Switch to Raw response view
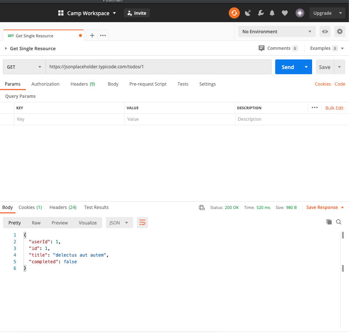Viewport: 349px width, 333px height. [36, 223]
